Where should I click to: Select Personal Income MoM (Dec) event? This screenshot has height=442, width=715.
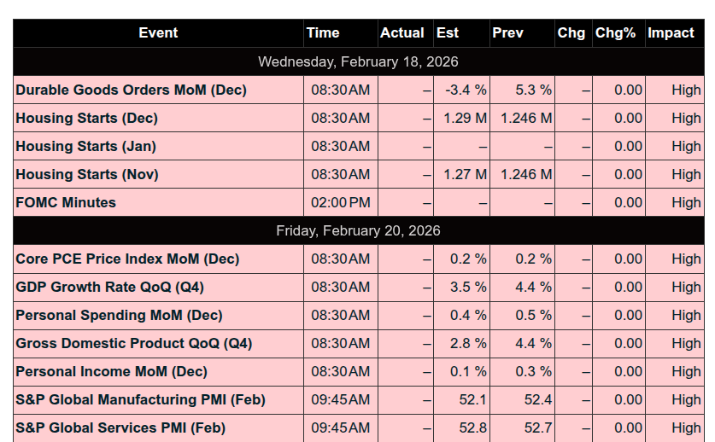click(x=111, y=371)
